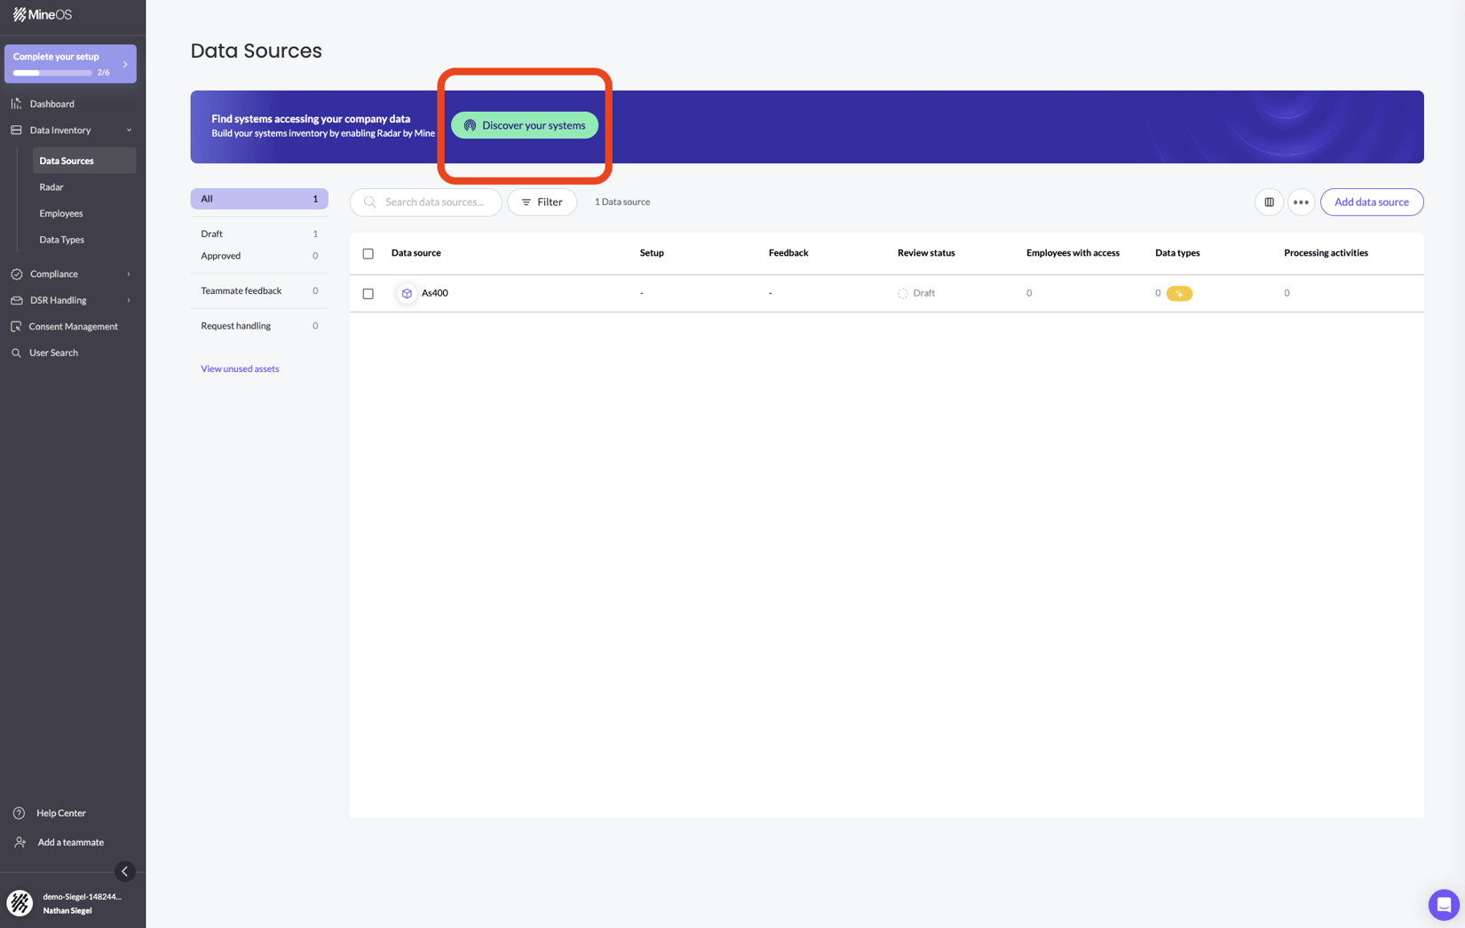Viewport: 1465px width, 928px height.
Task: Select the Compliance badge icon in sidebar
Action: point(16,274)
